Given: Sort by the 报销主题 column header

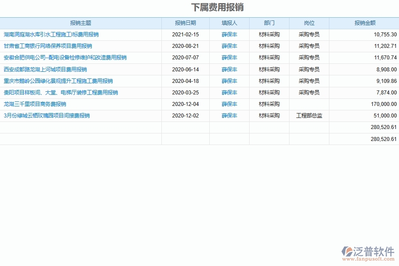Looking at the screenshot, I should (81, 23).
